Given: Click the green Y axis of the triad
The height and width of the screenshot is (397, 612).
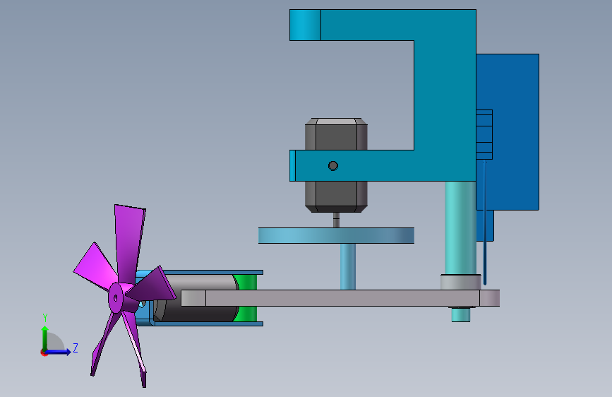Looking at the screenshot, I should pos(45,338).
